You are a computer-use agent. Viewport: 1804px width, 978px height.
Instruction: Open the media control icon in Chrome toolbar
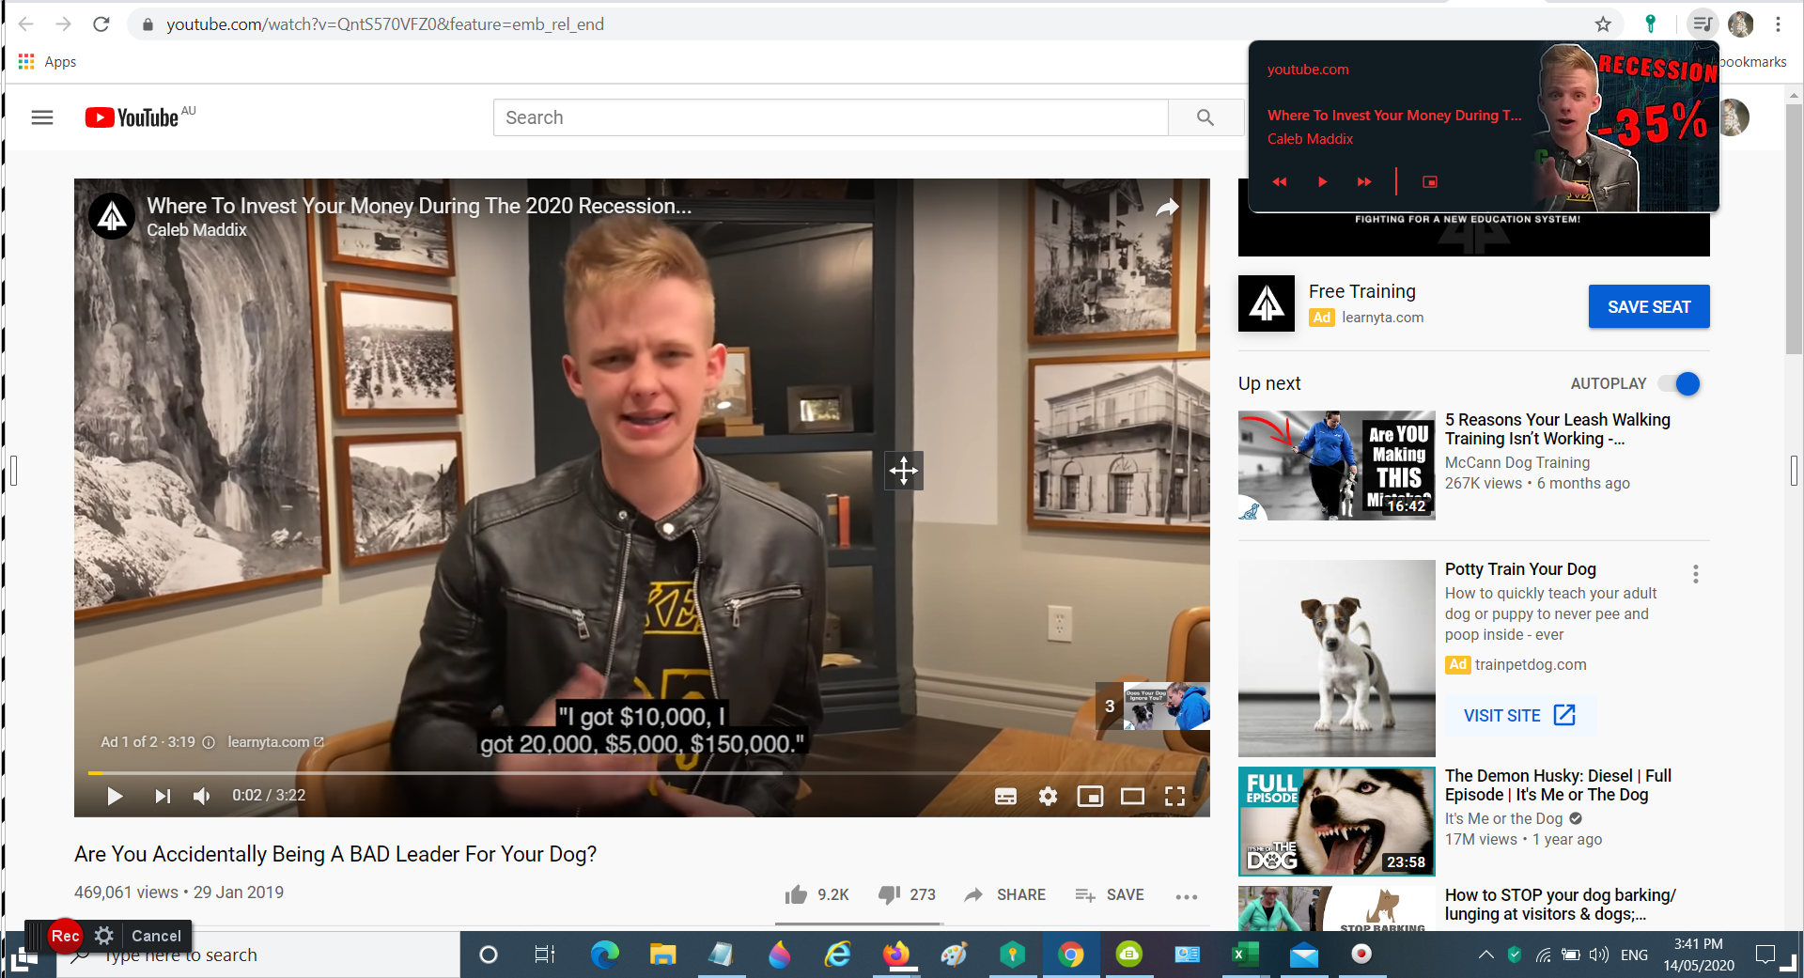point(1702,24)
